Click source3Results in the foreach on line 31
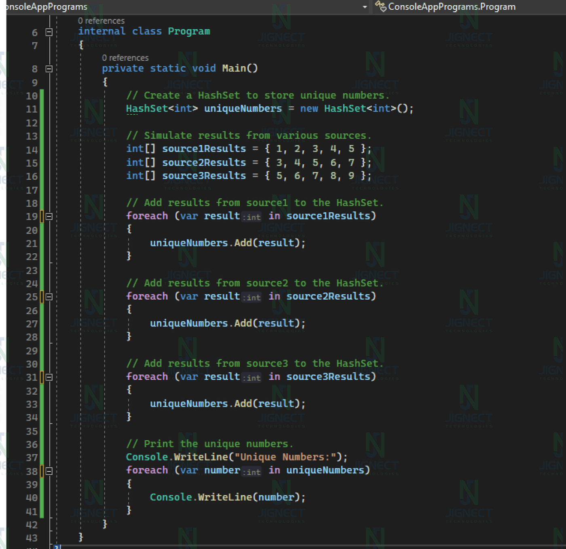566x549 pixels. pyautogui.click(x=328, y=377)
